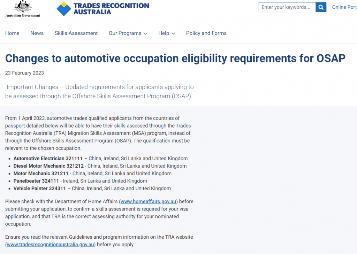The width and height of the screenshot is (357, 254).
Task: Expand the Our Programs dropdown menu
Action: click(x=128, y=33)
